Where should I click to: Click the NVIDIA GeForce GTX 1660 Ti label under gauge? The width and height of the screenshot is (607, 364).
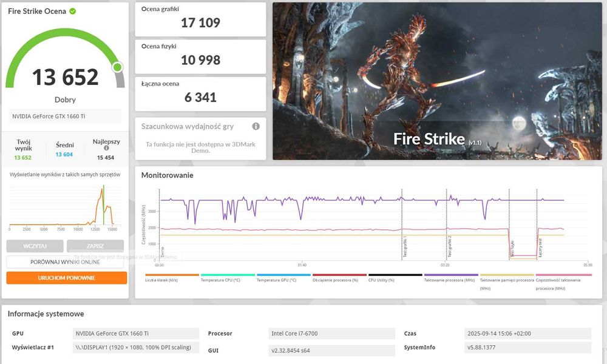click(x=65, y=116)
